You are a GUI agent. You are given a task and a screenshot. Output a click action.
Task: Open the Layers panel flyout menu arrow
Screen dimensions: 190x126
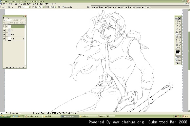click(25, 18)
